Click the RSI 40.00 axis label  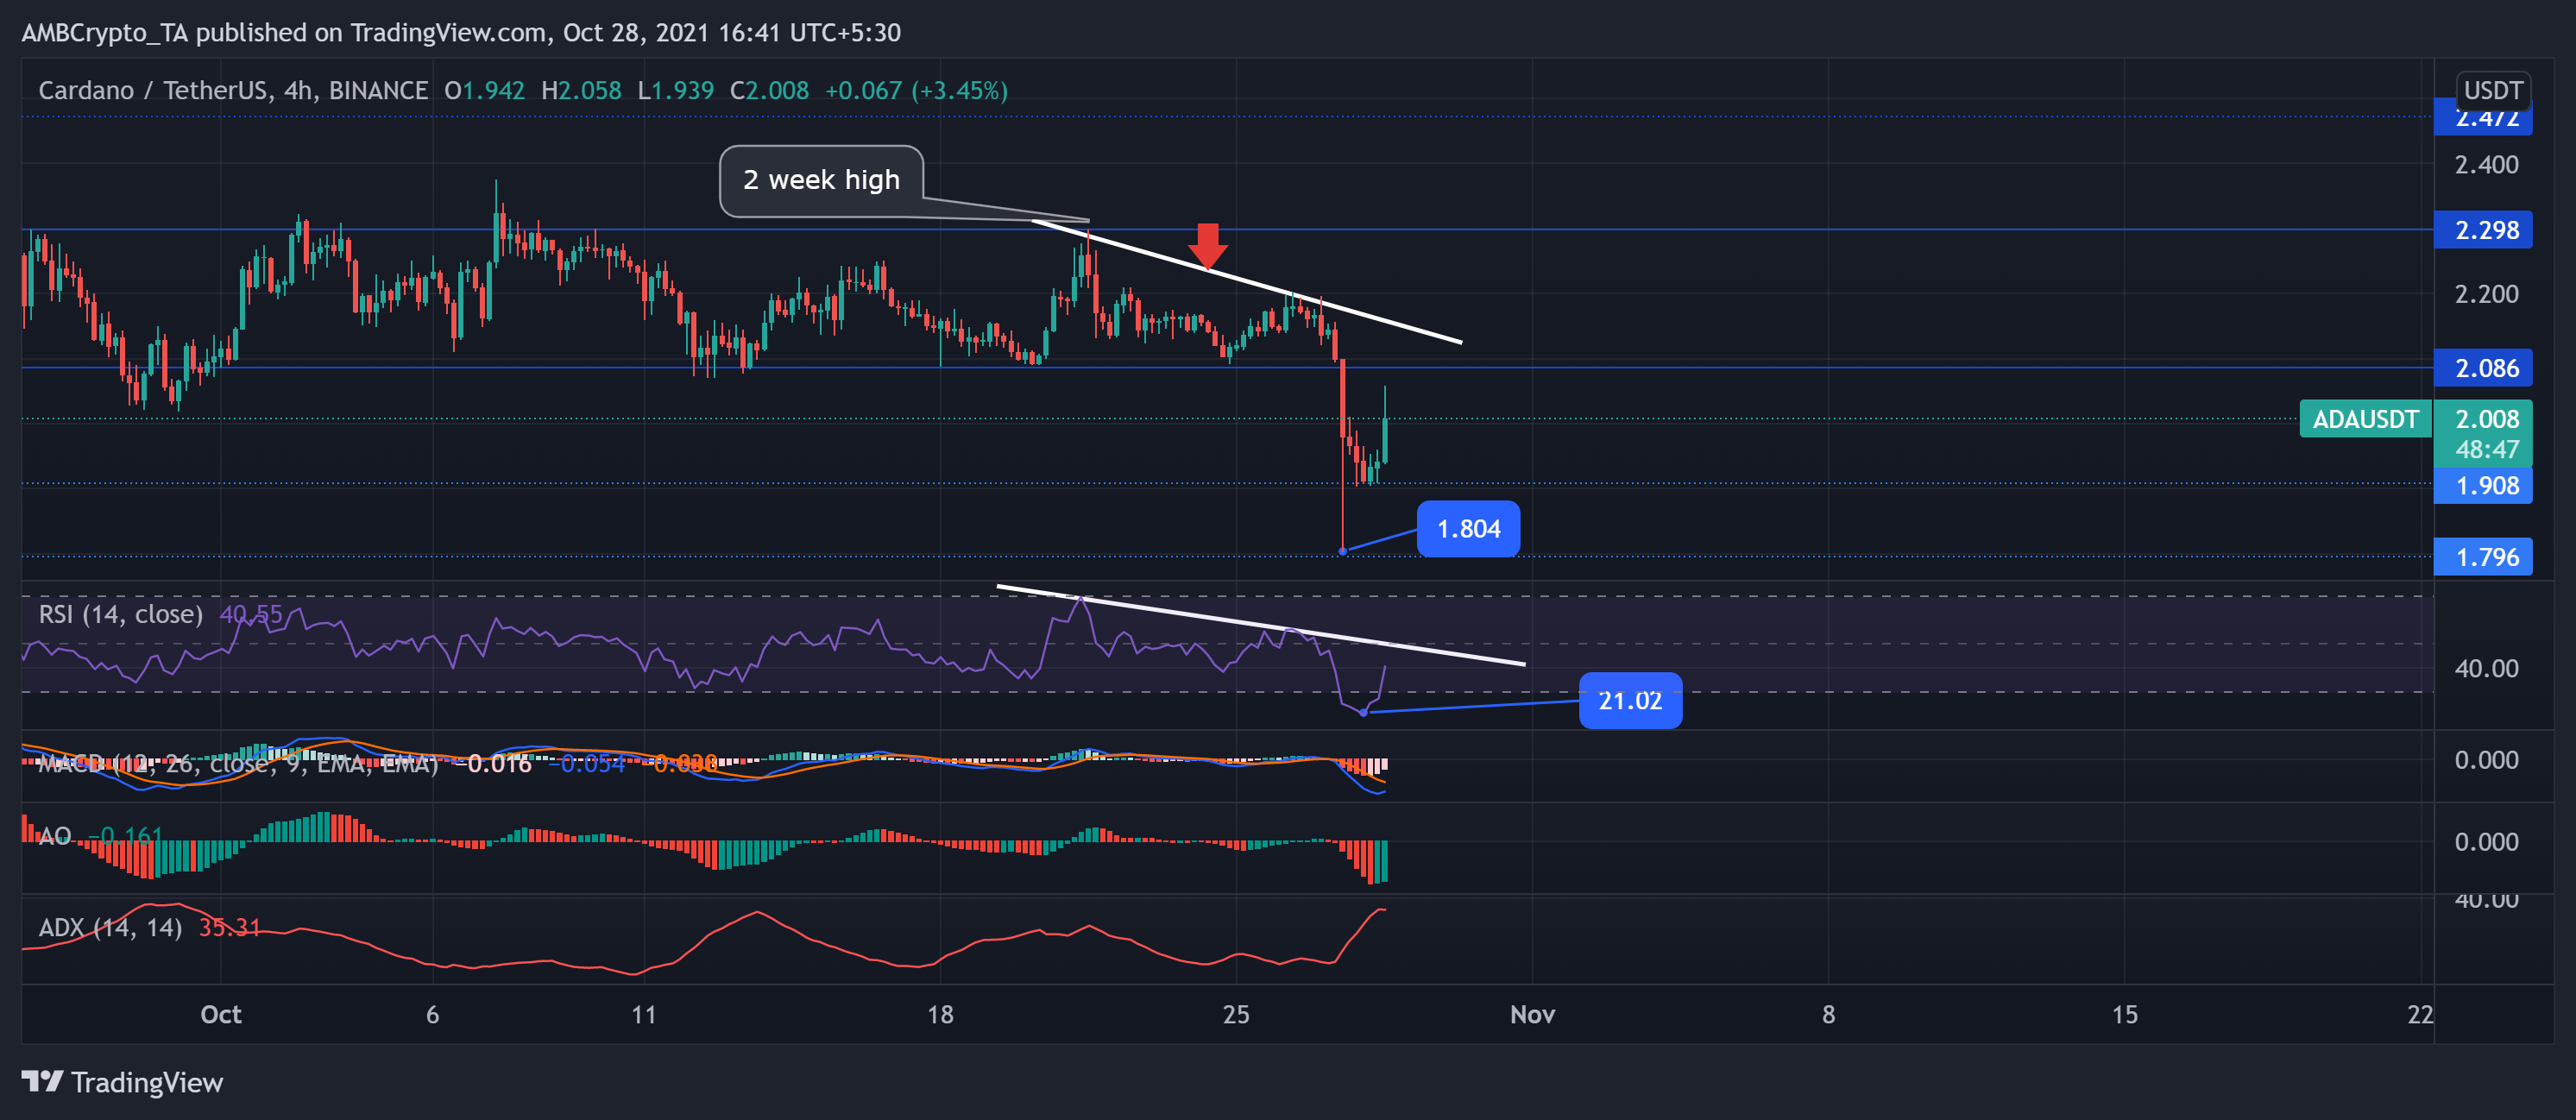click(2486, 668)
